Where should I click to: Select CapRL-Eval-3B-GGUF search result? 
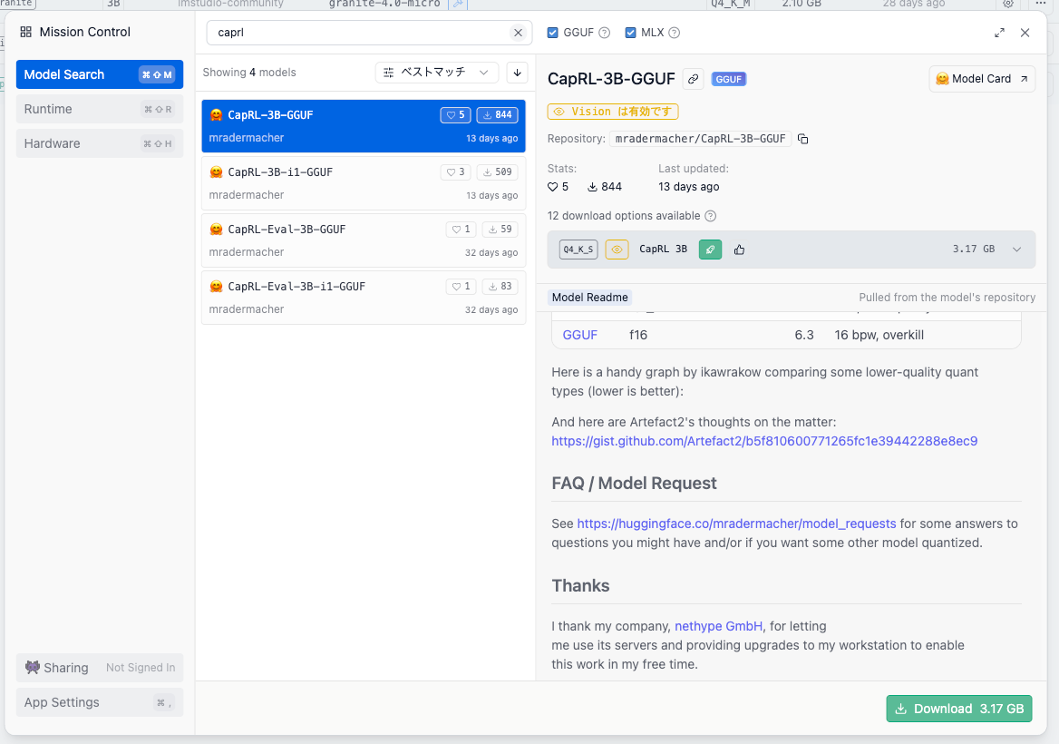coord(364,240)
